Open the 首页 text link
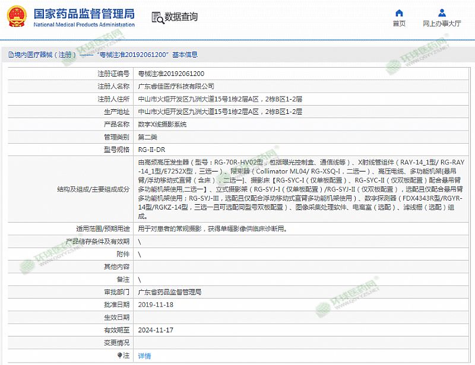Viewport: 475px width, 365px height. pyautogui.click(x=400, y=24)
